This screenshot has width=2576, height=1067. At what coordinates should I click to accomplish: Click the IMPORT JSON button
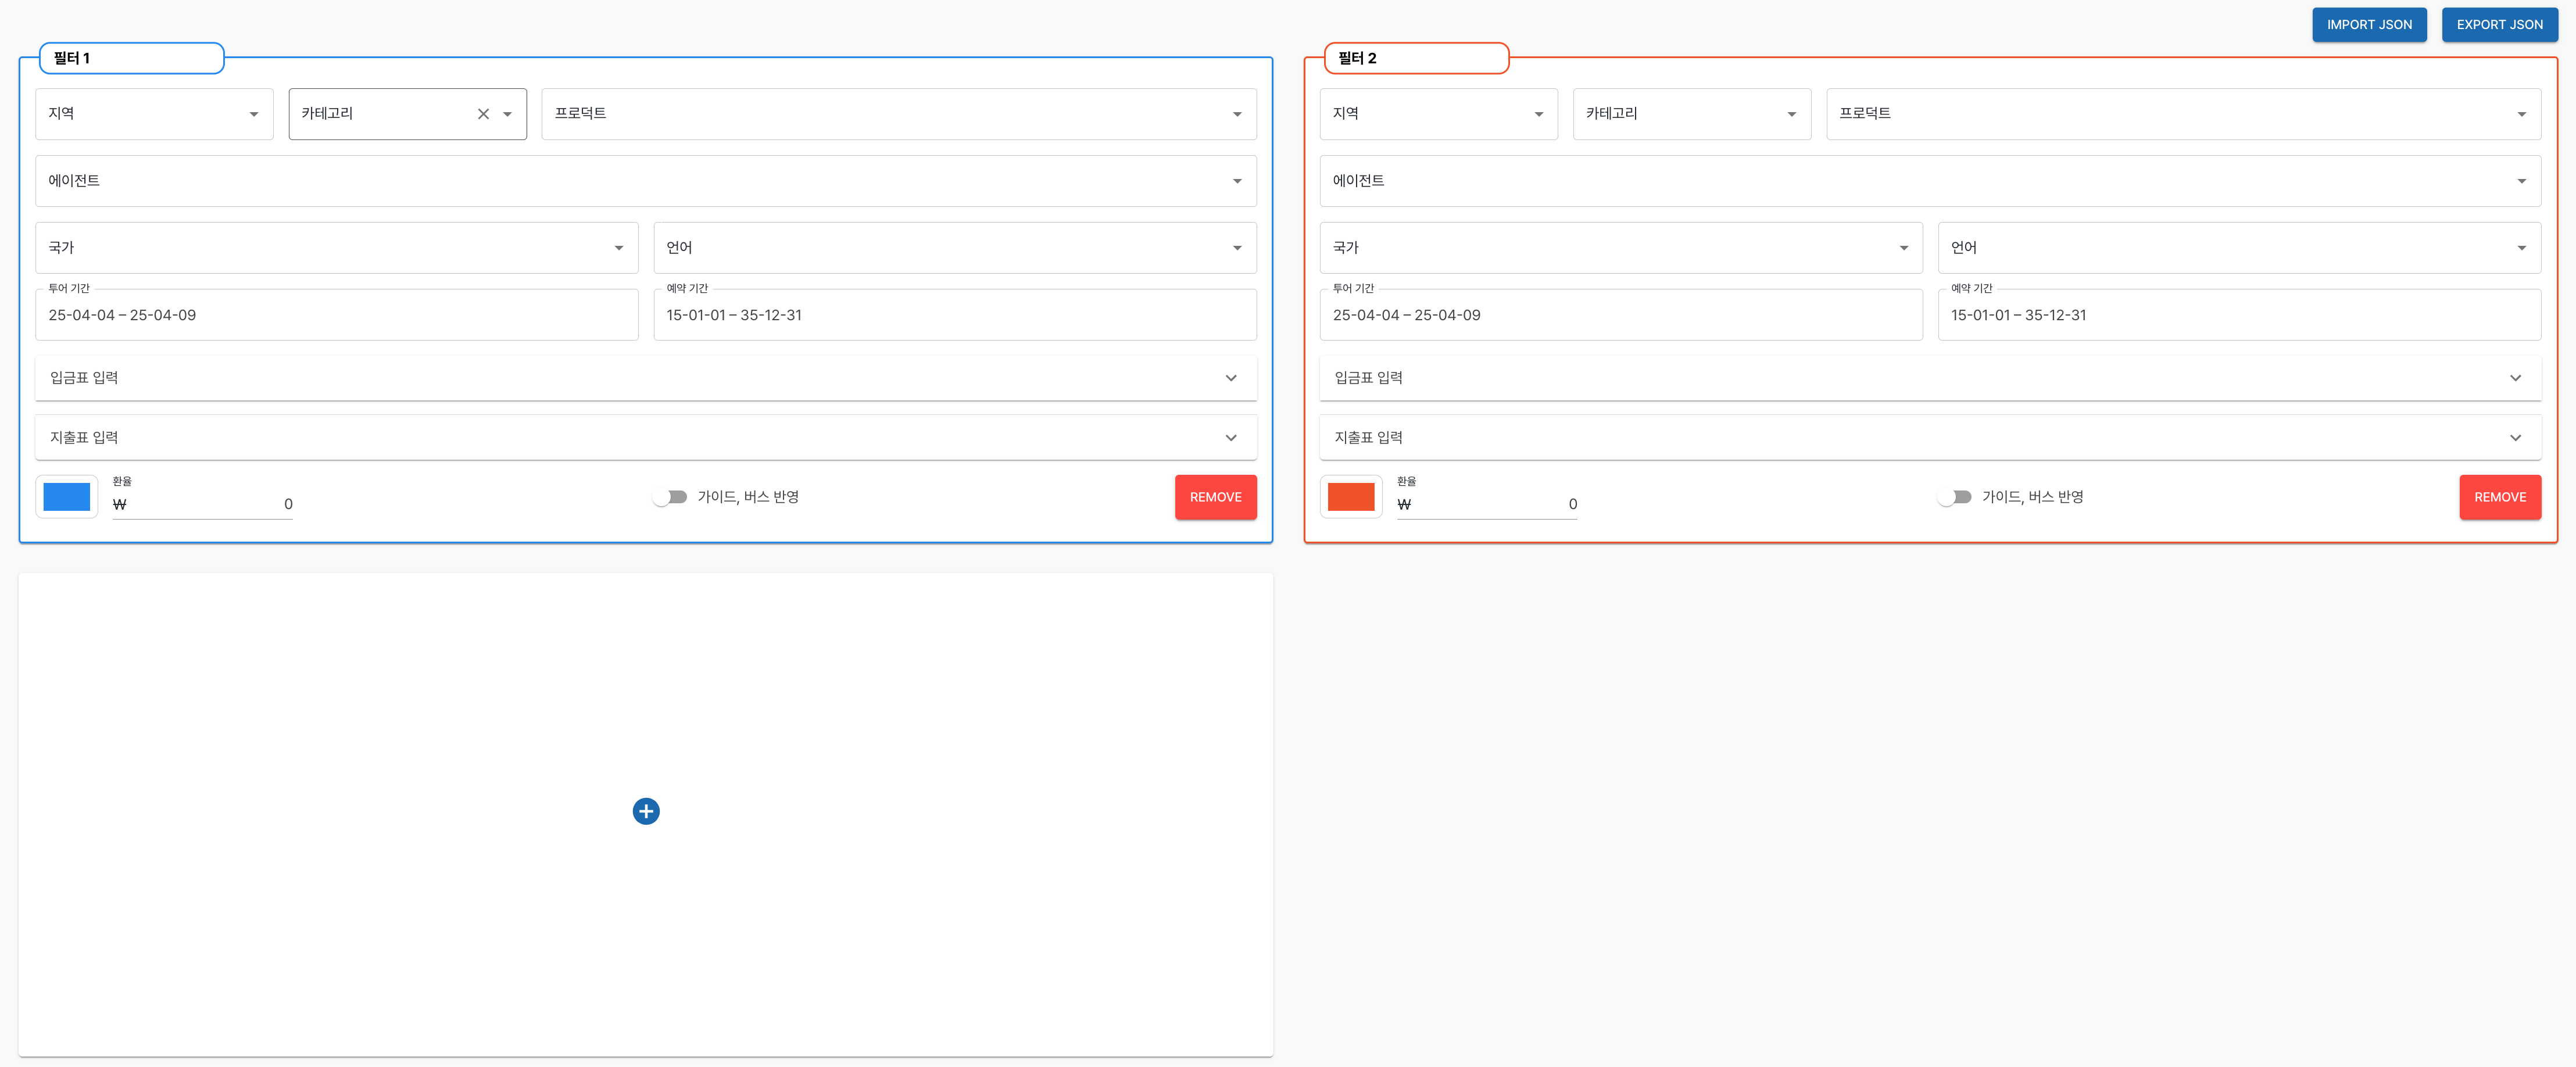click(2368, 25)
